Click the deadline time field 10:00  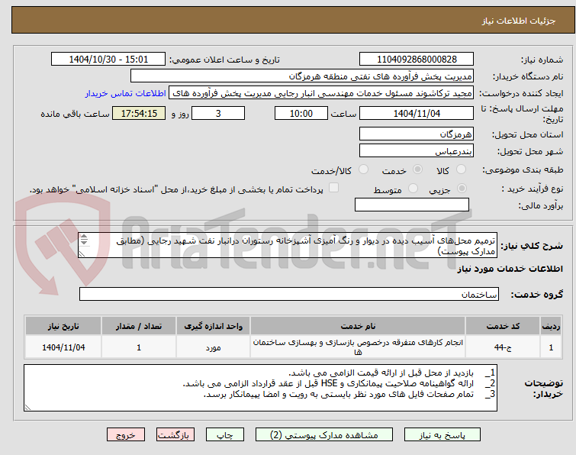point(301,113)
